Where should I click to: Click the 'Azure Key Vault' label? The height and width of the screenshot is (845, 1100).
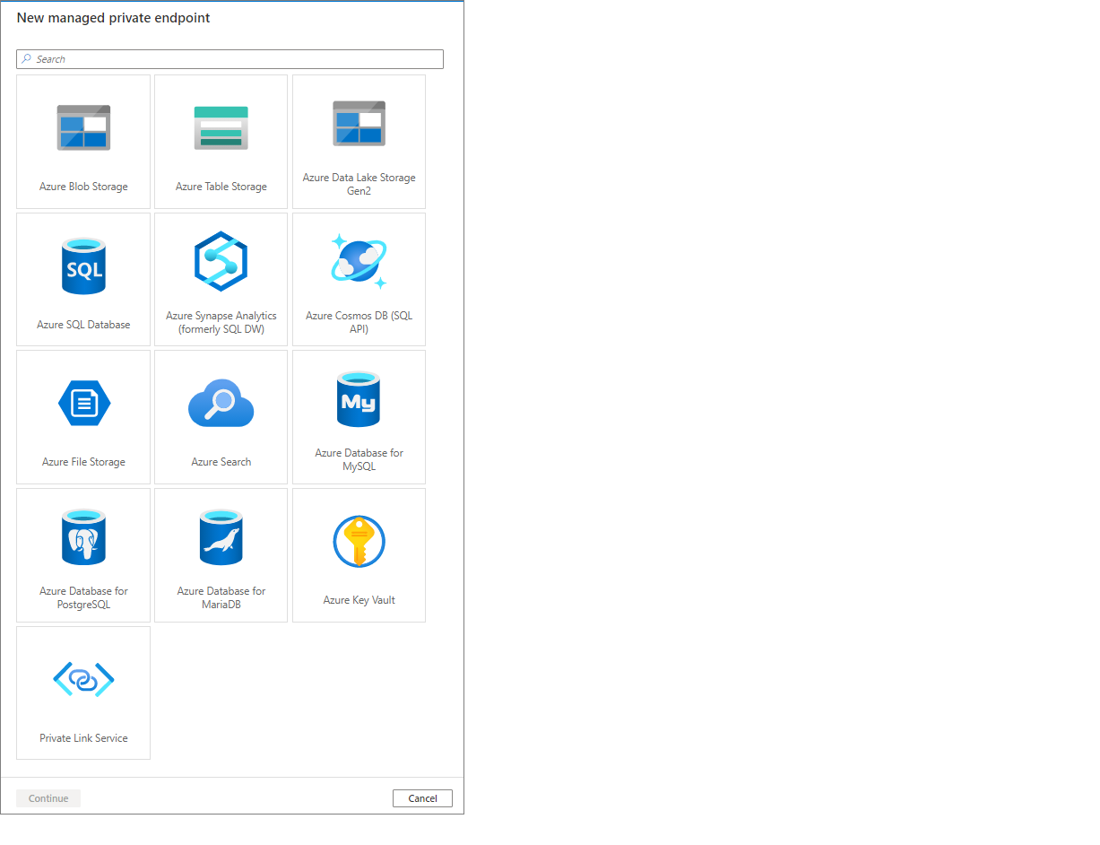359,600
